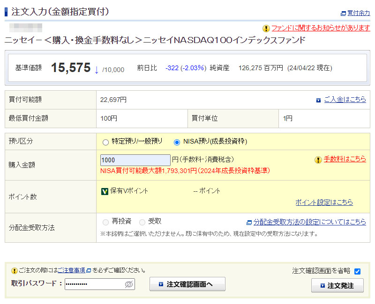Click the 購入金額 amount input field
Viewport: 375px width, 304px height.
pos(135,160)
